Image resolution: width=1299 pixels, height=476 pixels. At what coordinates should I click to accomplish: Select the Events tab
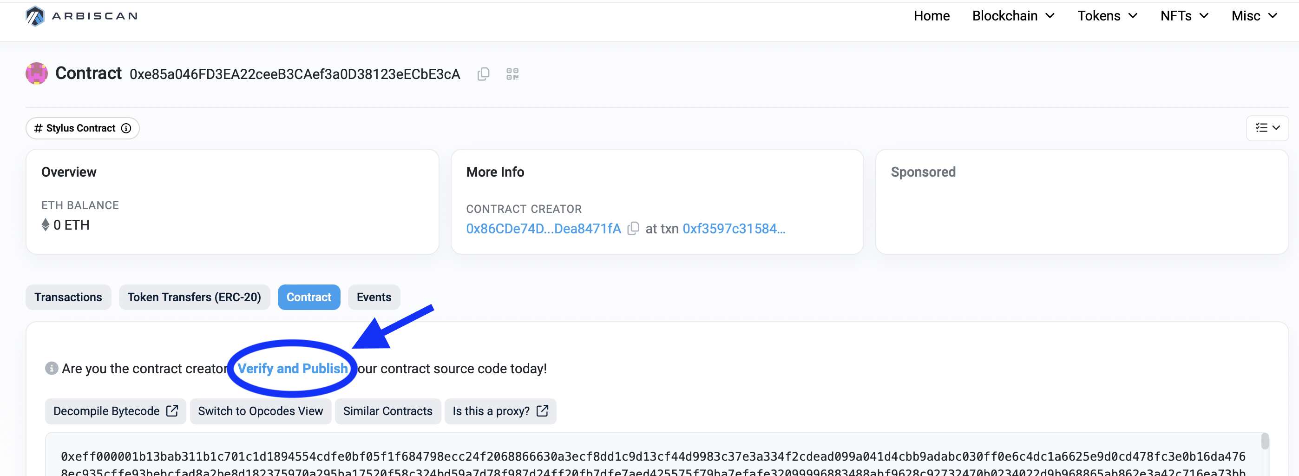(374, 297)
